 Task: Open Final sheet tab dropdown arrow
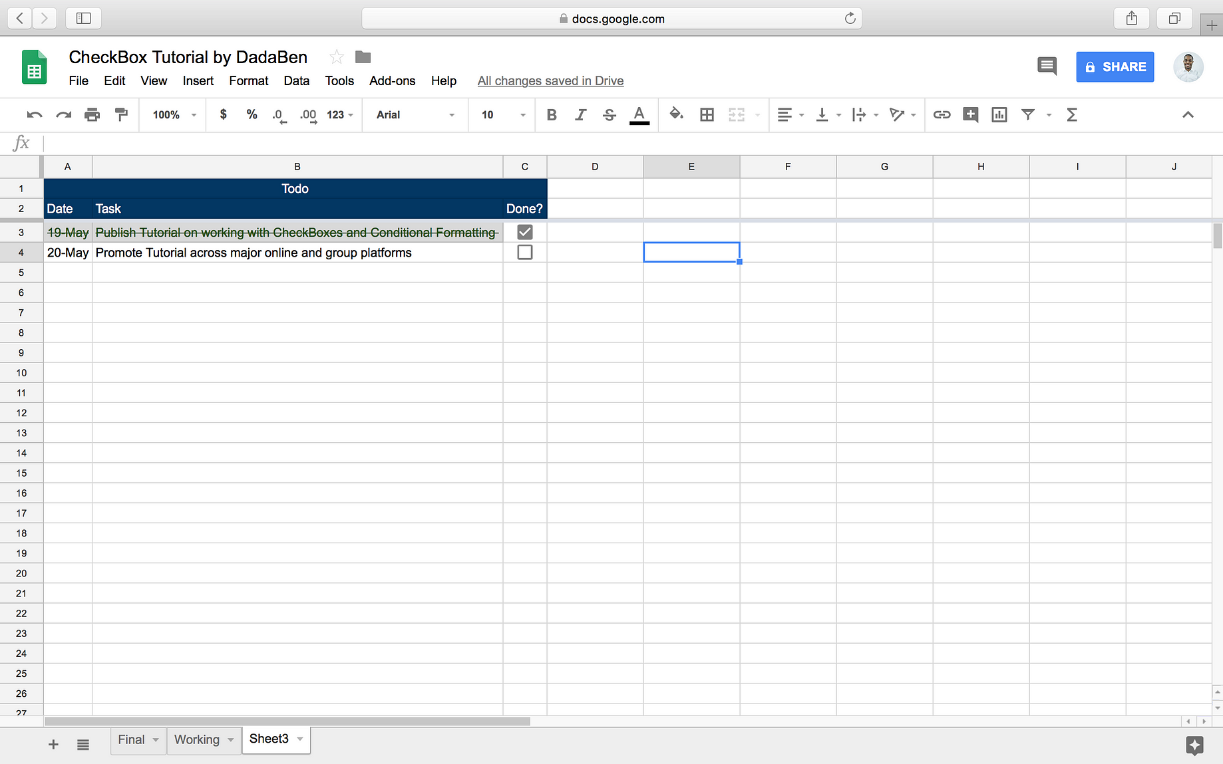pyautogui.click(x=156, y=740)
